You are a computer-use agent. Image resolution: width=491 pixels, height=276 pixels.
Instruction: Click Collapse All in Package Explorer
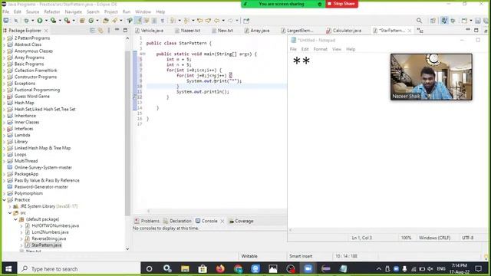coord(92,31)
